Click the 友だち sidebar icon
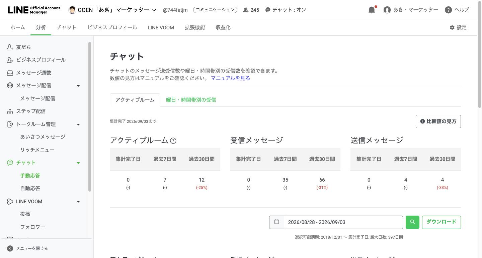 pyautogui.click(x=10, y=47)
